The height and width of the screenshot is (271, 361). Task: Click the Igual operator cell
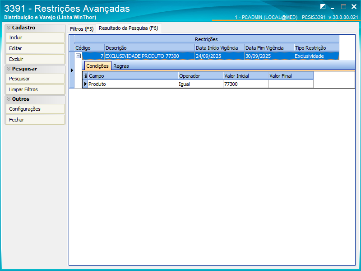201,84
